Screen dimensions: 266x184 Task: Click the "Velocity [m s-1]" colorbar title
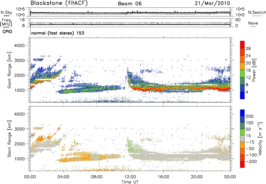[x=260, y=139]
